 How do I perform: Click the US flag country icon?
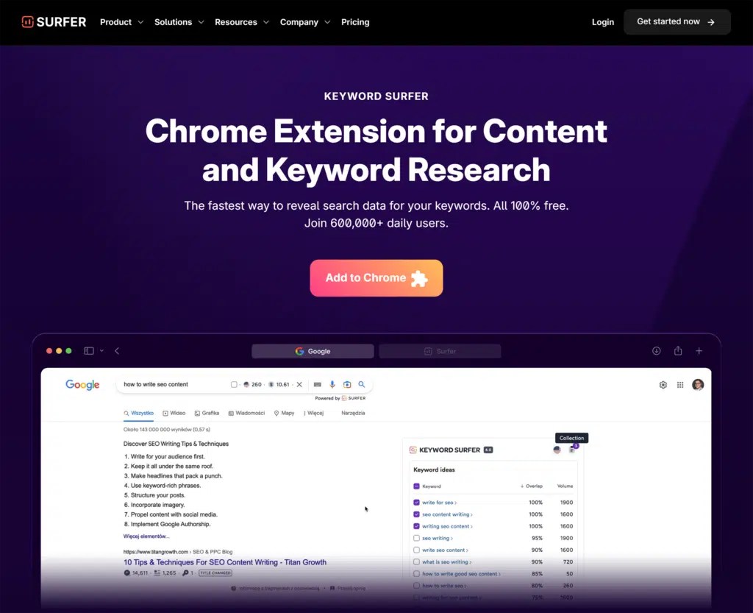[x=557, y=450]
